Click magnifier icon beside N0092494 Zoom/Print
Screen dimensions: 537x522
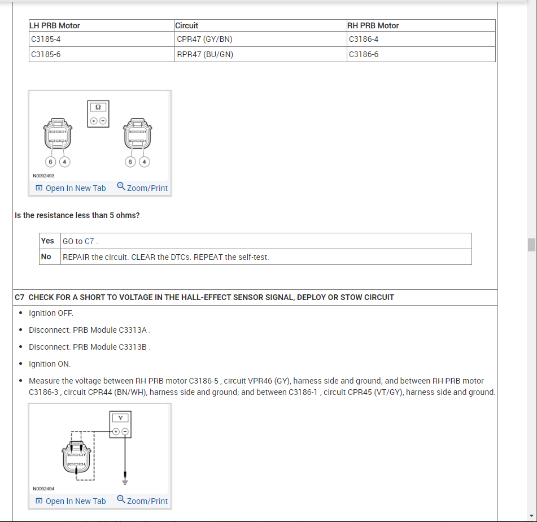point(121,499)
